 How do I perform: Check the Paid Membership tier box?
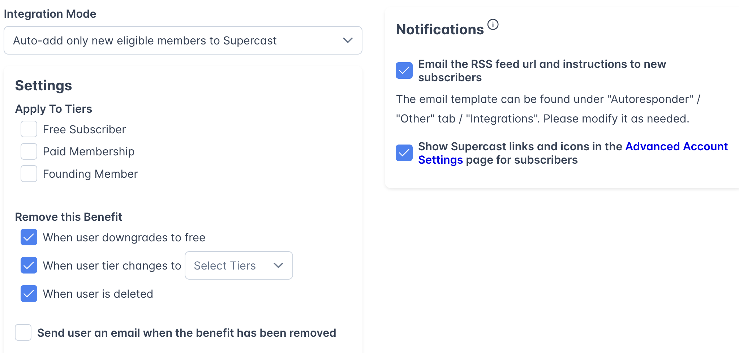[29, 151]
